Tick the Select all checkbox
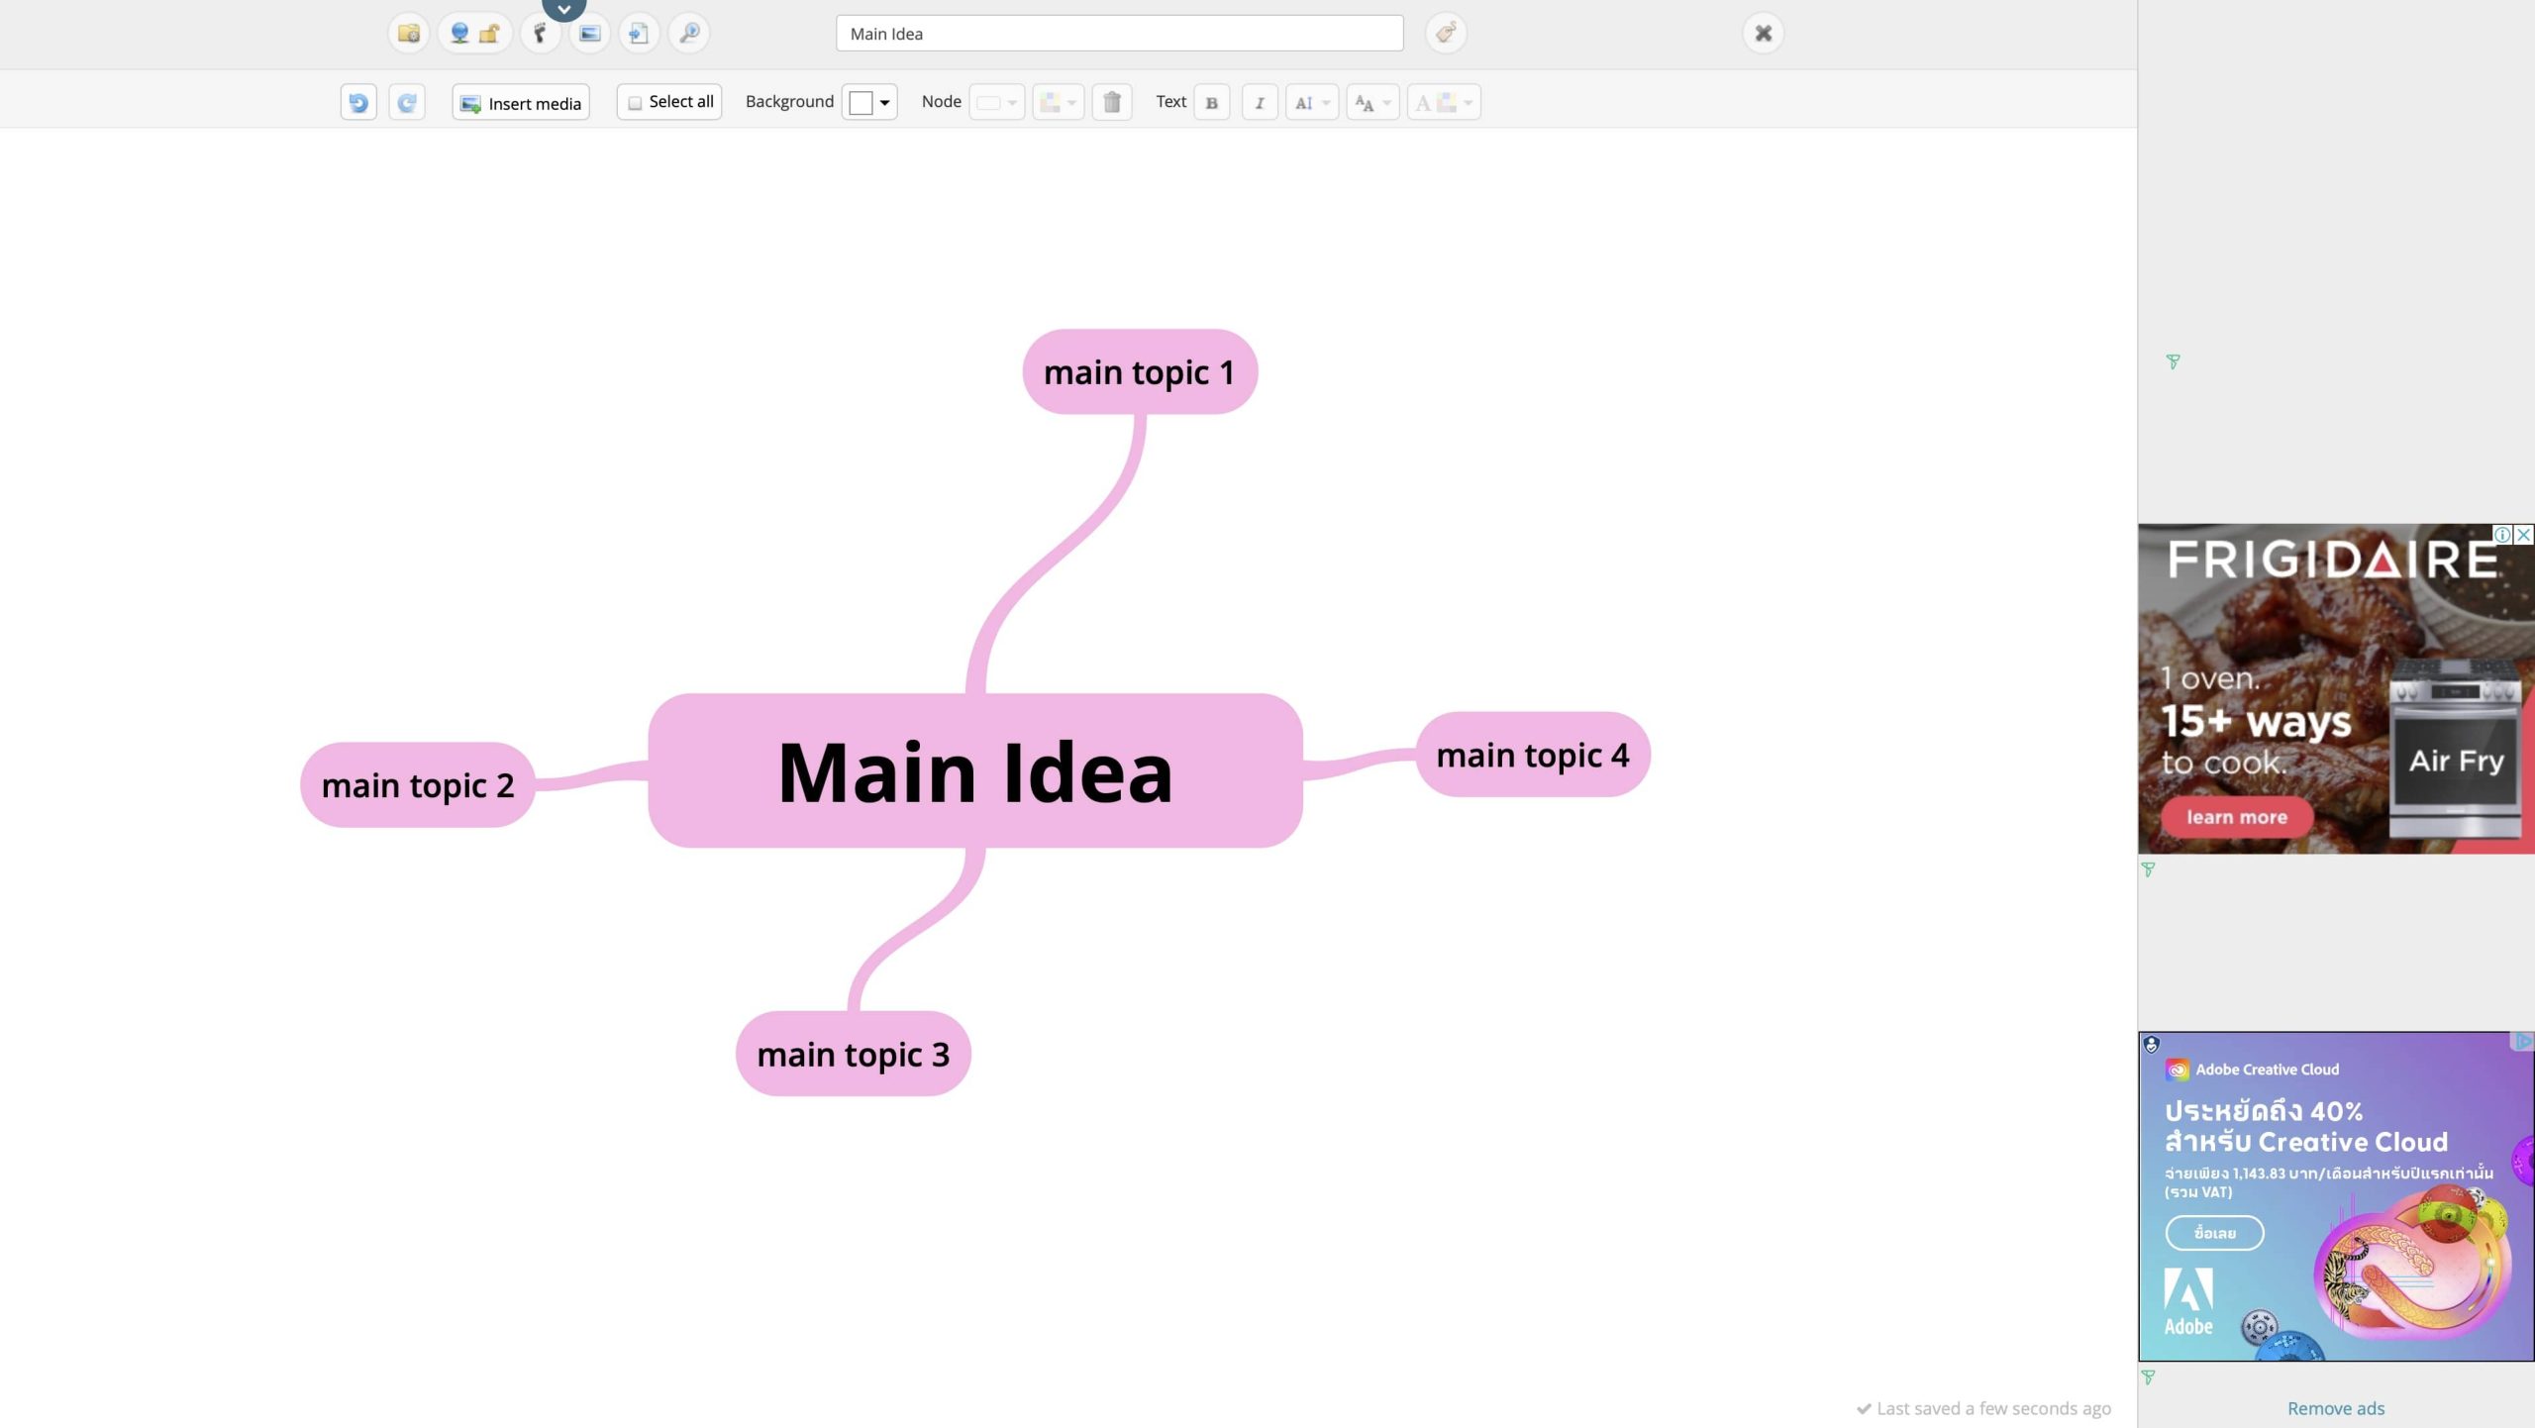The width and height of the screenshot is (2535, 1428). tap(635, 102)
